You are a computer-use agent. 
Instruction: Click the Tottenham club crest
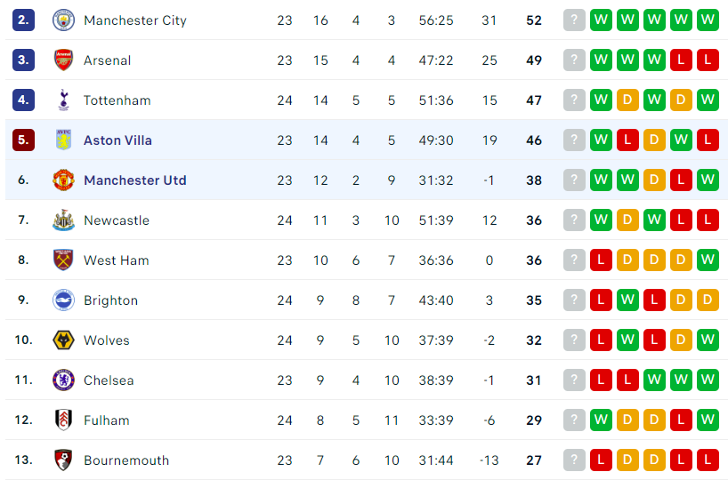point(63,100)
